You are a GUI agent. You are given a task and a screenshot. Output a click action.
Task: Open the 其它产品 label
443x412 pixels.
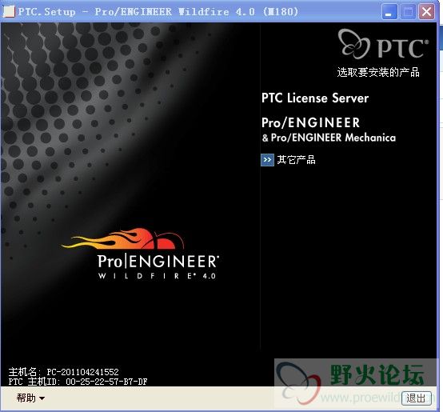[x=296, y=160]
